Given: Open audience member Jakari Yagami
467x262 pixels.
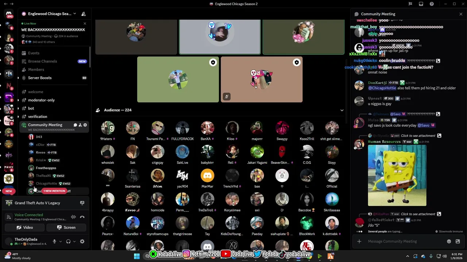Looking at the screenshot, I should coord(257,155).
